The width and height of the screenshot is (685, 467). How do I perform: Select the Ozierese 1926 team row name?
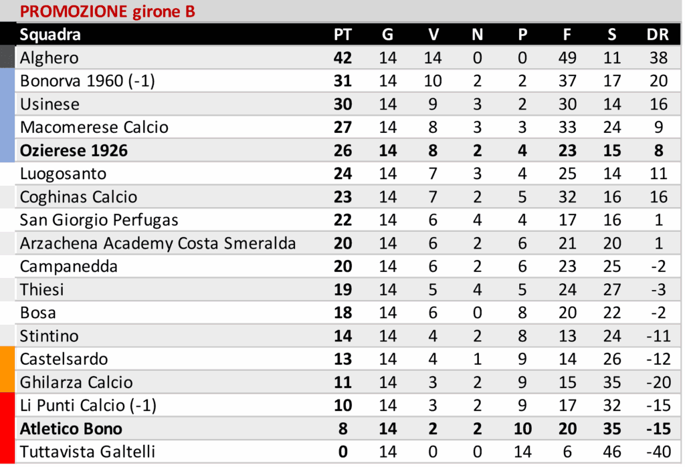click(74, 151)
